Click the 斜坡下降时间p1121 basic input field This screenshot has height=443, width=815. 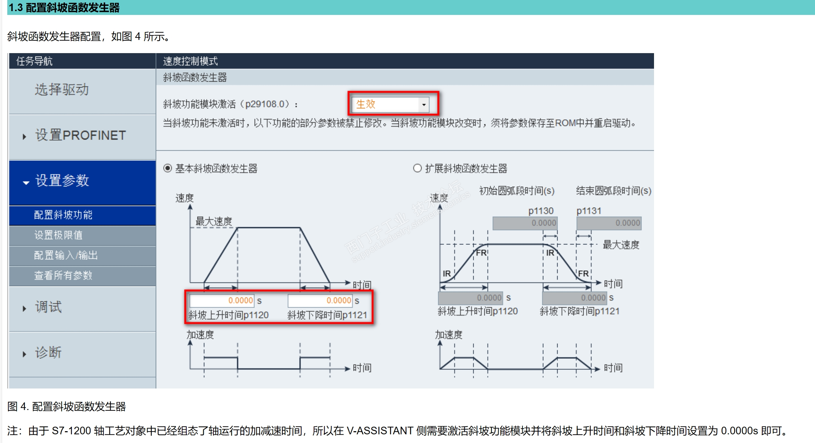click(x=320, y=300)
